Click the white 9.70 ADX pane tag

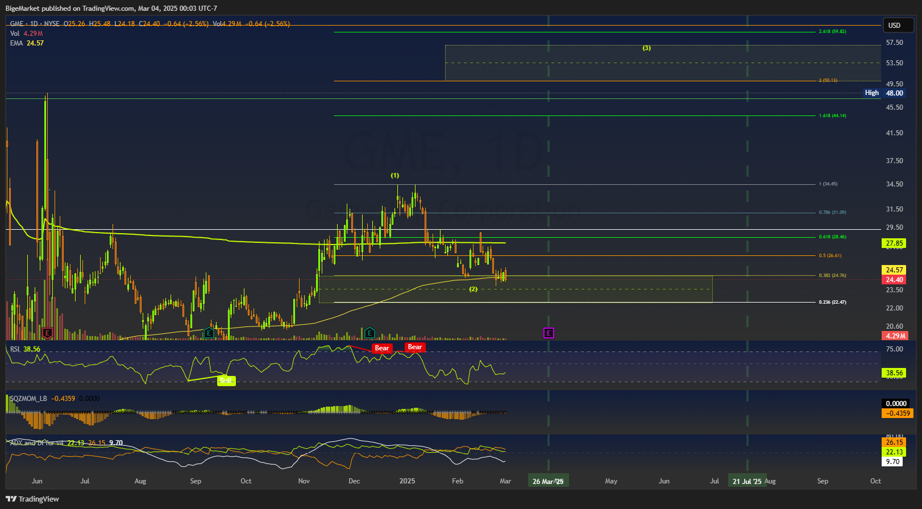[x=893, y=462]
